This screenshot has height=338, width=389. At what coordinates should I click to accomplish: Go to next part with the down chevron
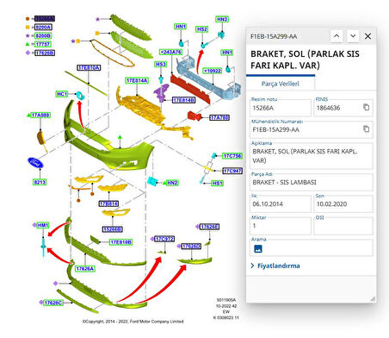coord(353,36)
